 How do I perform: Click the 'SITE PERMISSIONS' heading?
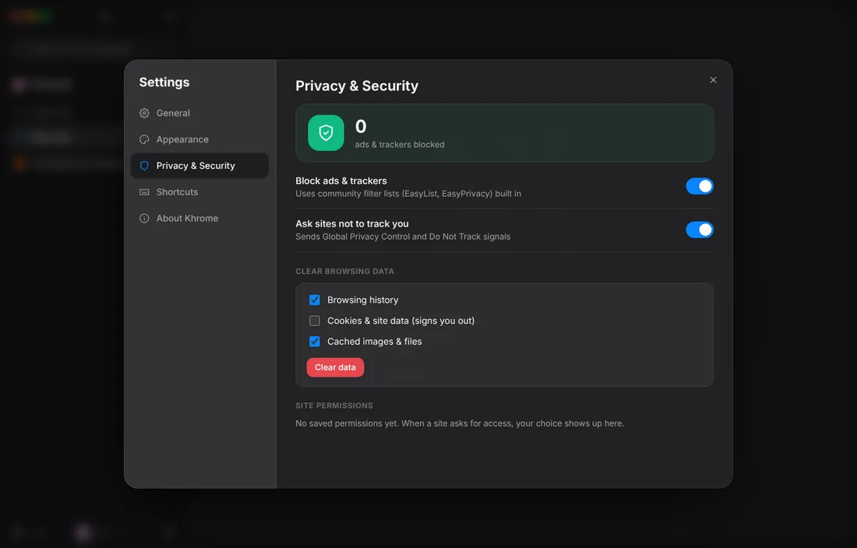(334, 406)
